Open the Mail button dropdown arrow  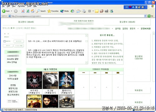[x=81, y=11]
